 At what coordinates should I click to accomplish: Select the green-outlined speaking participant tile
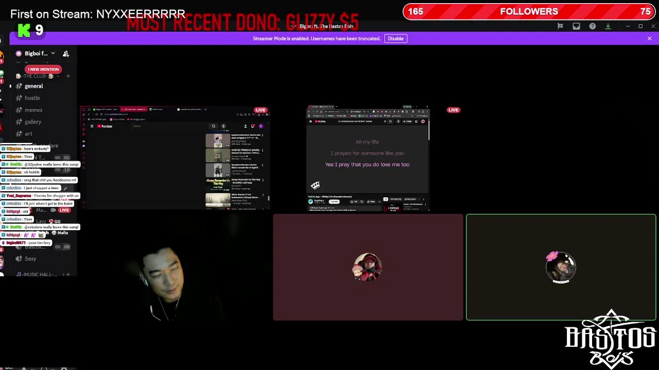click(x=561, y=267)
